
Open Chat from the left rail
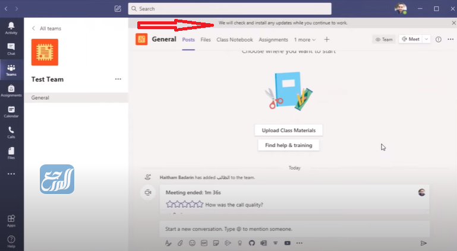[11, 49]
